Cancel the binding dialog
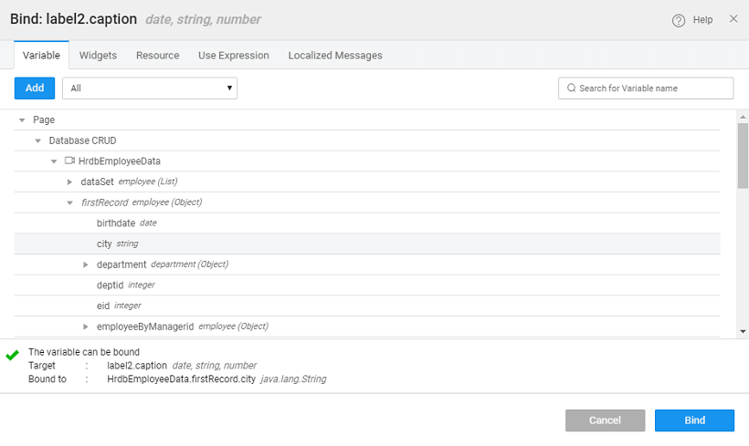This screenshot has width=749, height=446. [x=605, y=420]
